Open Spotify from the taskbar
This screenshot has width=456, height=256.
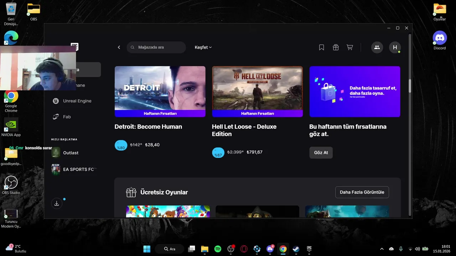coord(218,249)
